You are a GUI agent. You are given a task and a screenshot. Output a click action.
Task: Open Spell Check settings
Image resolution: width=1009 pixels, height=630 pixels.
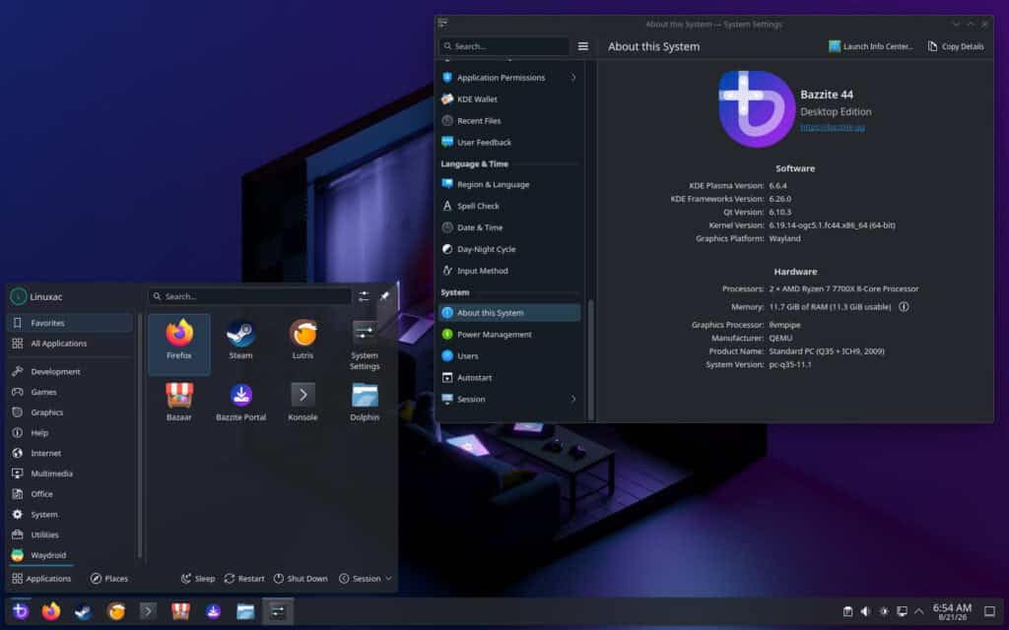click(x=509, y=206)
